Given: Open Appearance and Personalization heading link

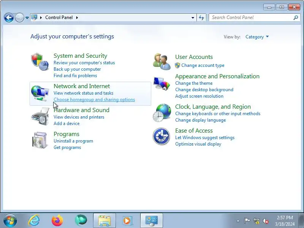Looking at the screenshot, I should [x=217, y=76].
